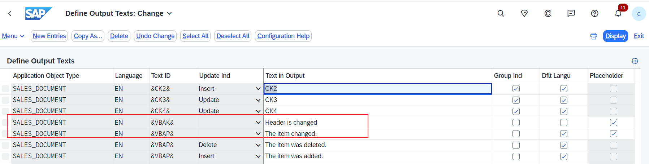This screenshot has width=649, height=164.
Task: Open the search magnifier icon
Action: [x=501, y=13]
